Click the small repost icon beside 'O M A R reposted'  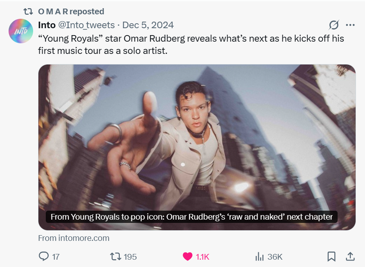tap(28, 11)
